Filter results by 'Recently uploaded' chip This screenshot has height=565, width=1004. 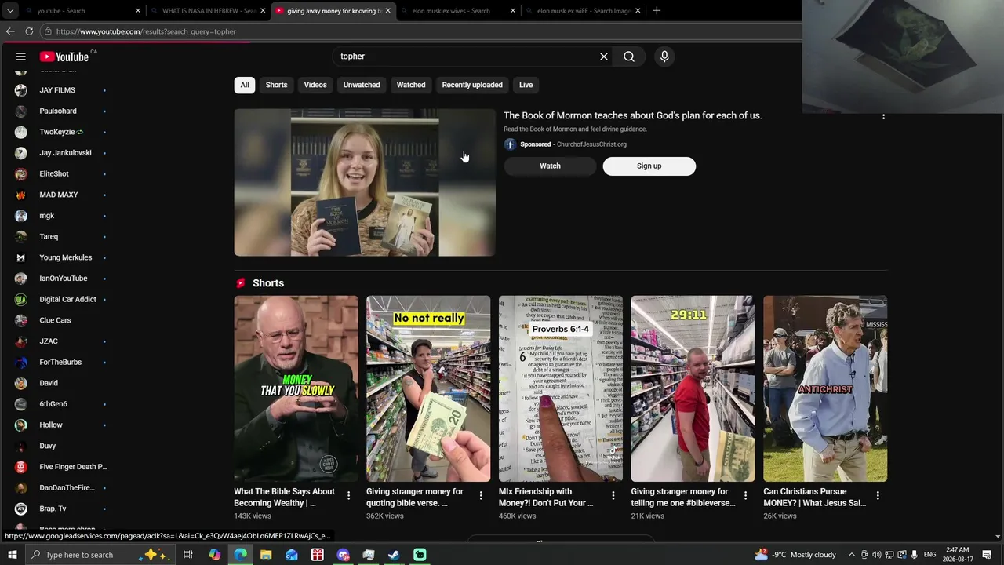tap(472, 85)
